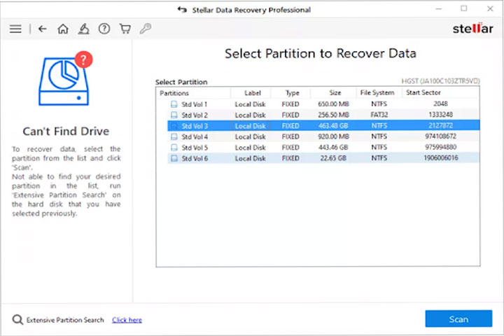Follow the 'Click here' link

point(127,320)
